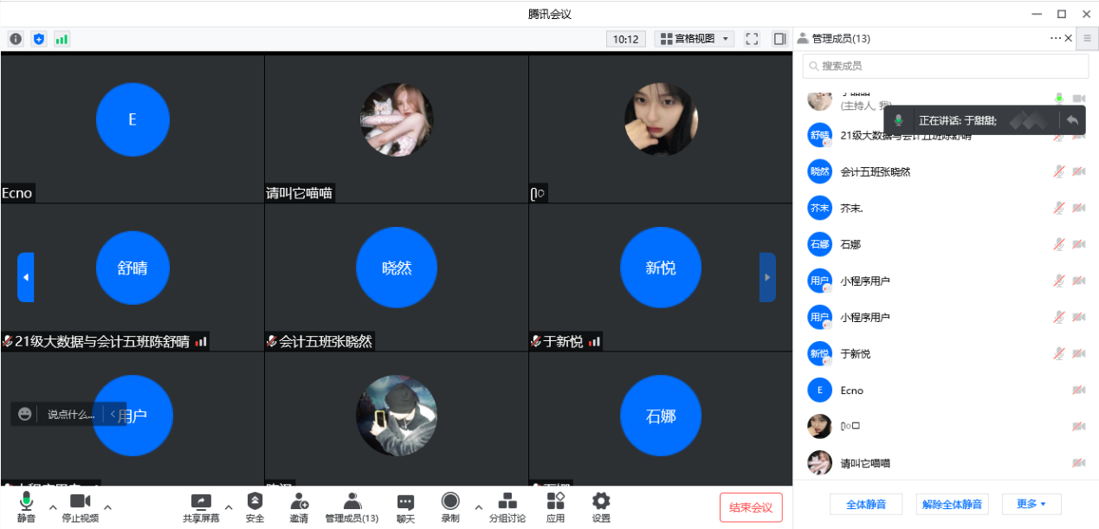Image resolution: width=1099 pixels, height=529 pixels.
Task: Toggle the 静音 microphone mute button
Action: click(26, 506)
